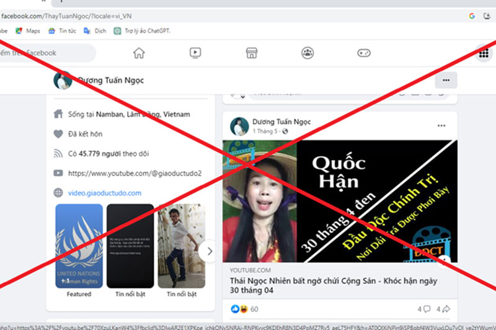The image size is (496, 330).
Task: Click next arrow on featured stories carousel
Action: (x=210, y=251)
